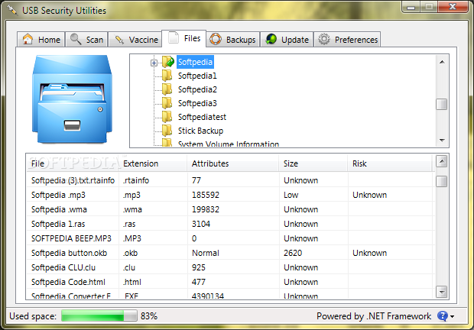Click the Softpediatest folder icon

(x=167, y=117)
